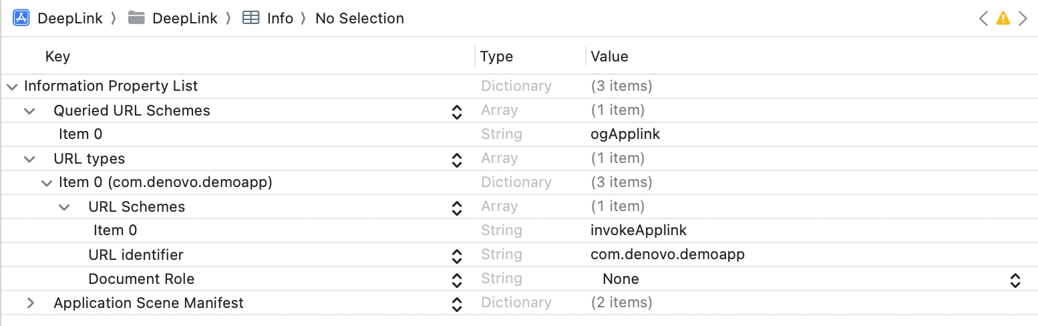Select the invokeApplink value field
The height and width of the screenshot is (326, 1038).
(x=639, y=230)
